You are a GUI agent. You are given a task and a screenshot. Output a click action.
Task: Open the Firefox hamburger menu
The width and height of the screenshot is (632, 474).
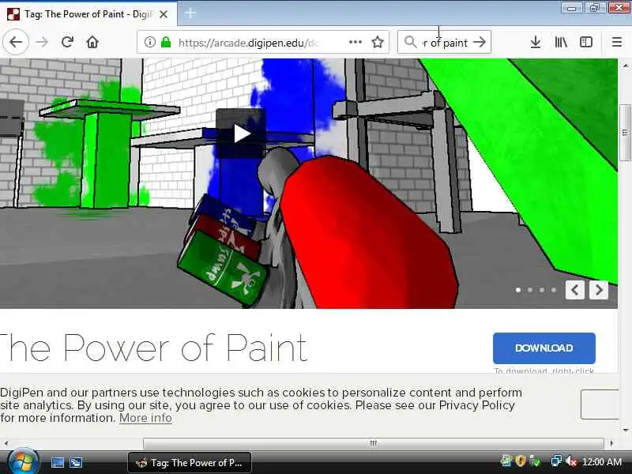pos(616,42)
